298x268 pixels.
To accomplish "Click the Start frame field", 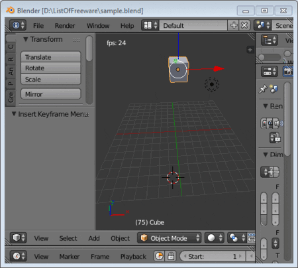I will coord(213,256).
